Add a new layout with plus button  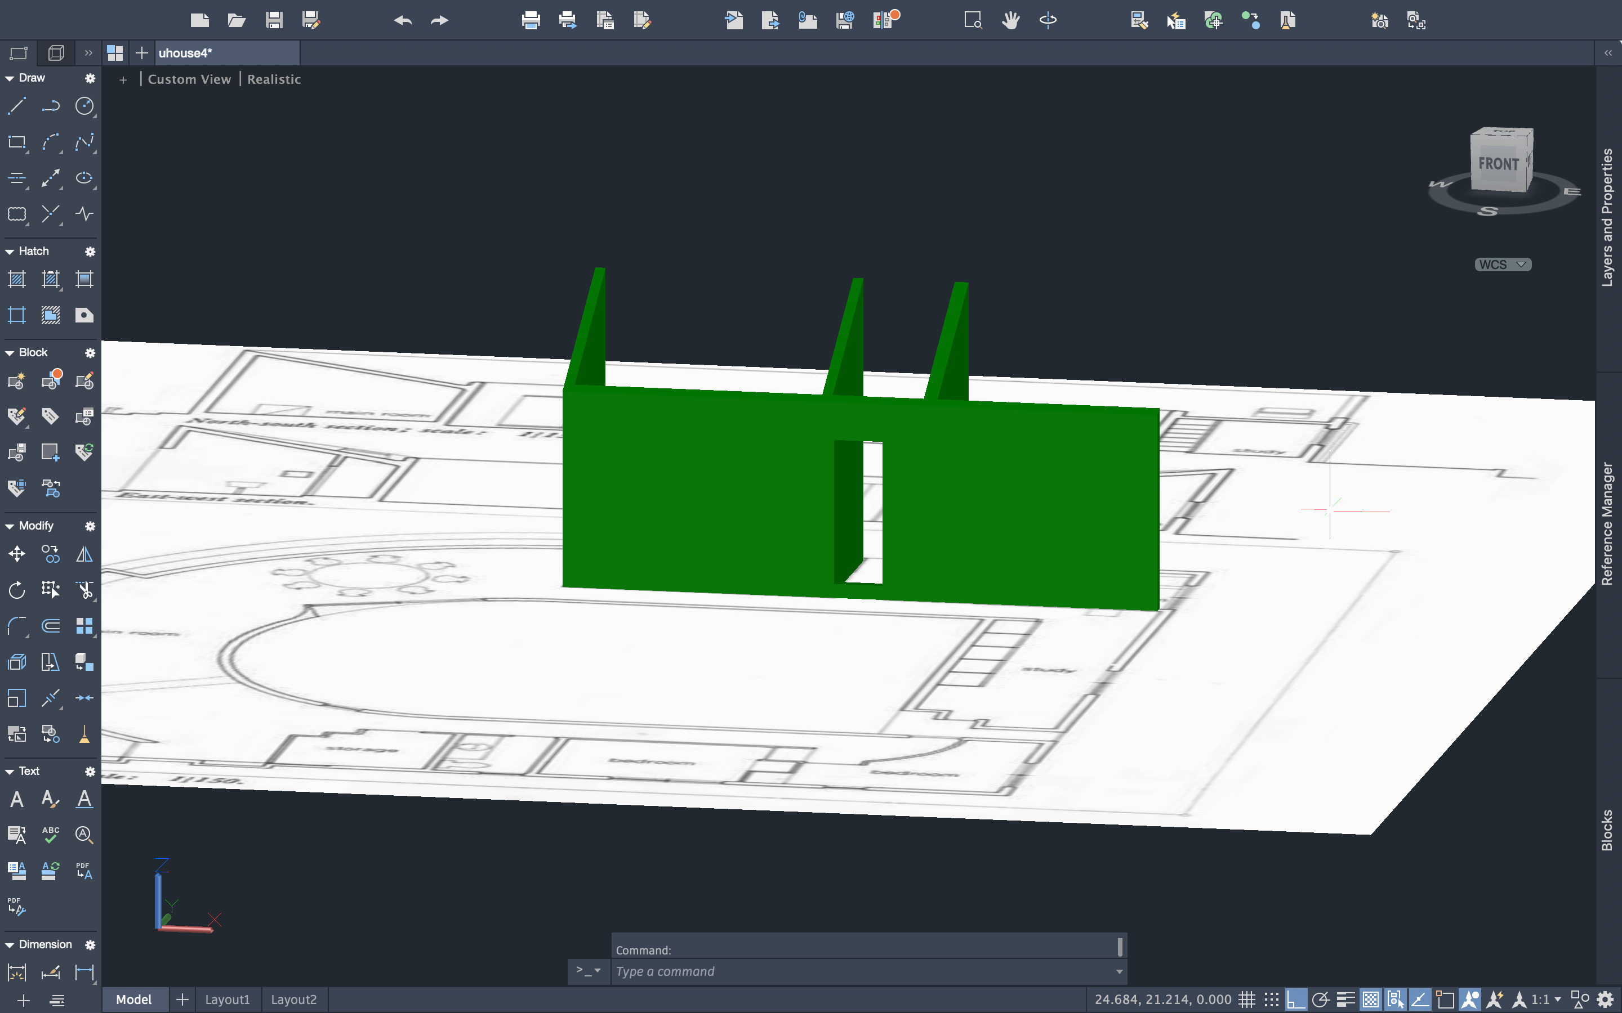[182, 999]
